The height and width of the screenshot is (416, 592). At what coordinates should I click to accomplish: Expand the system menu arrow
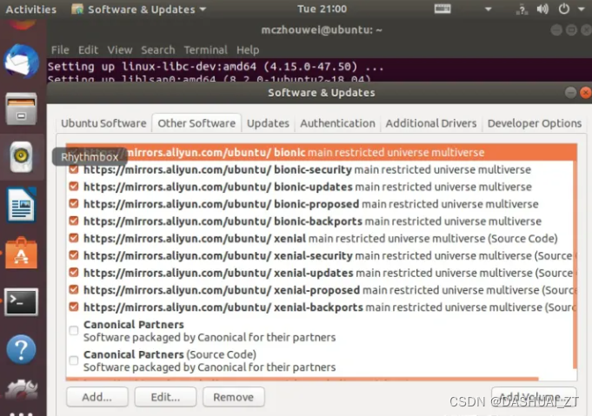pos(582,9)
